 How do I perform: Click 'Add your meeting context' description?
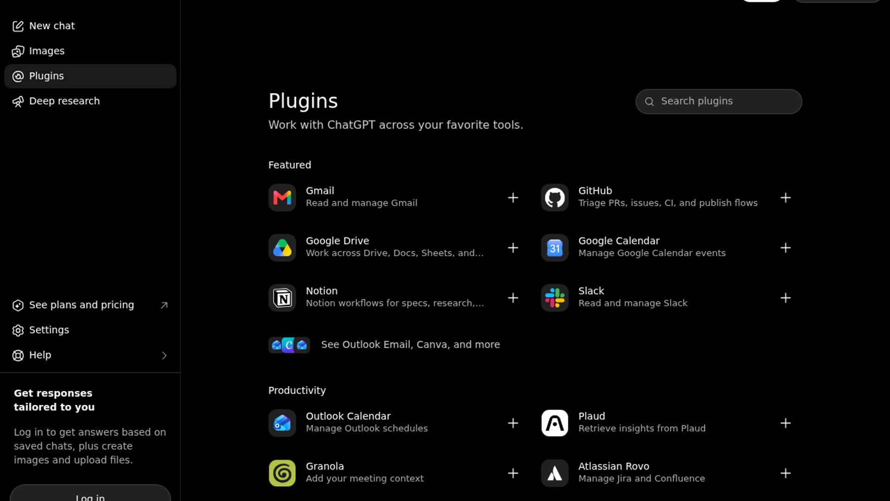pos(365,479)
